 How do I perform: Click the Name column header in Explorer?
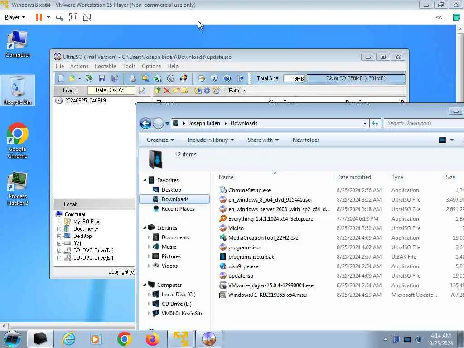point(226,177)
